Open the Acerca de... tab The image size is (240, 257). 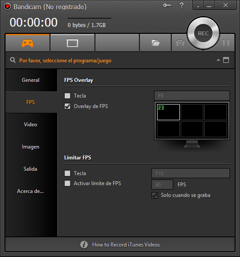[31, 191]
